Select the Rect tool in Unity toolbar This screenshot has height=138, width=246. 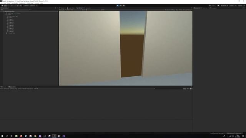tap(15, 6)
